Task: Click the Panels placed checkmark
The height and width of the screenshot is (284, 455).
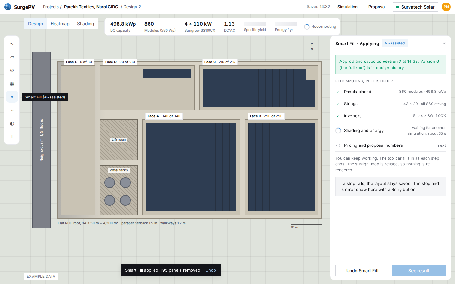Action: (x=338, y=92)
